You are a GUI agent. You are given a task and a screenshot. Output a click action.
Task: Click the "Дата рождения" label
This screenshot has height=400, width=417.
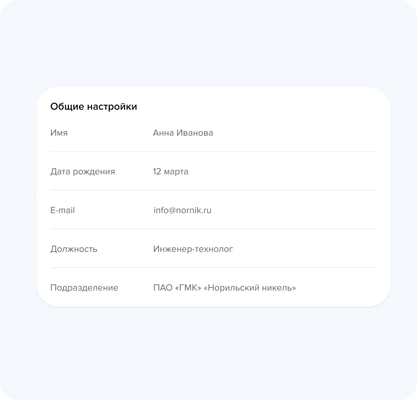pyautogui.click(x=83, y=171)
